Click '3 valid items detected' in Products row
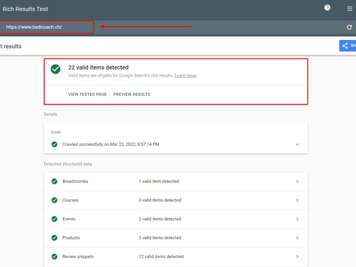 coord(160,238)
